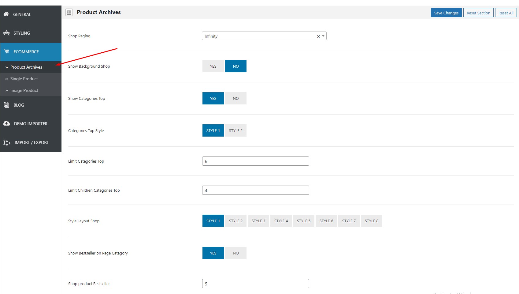Click the Shop Paging label
The height and width of the screenshot is (294, 519).
tap(79, 36)
